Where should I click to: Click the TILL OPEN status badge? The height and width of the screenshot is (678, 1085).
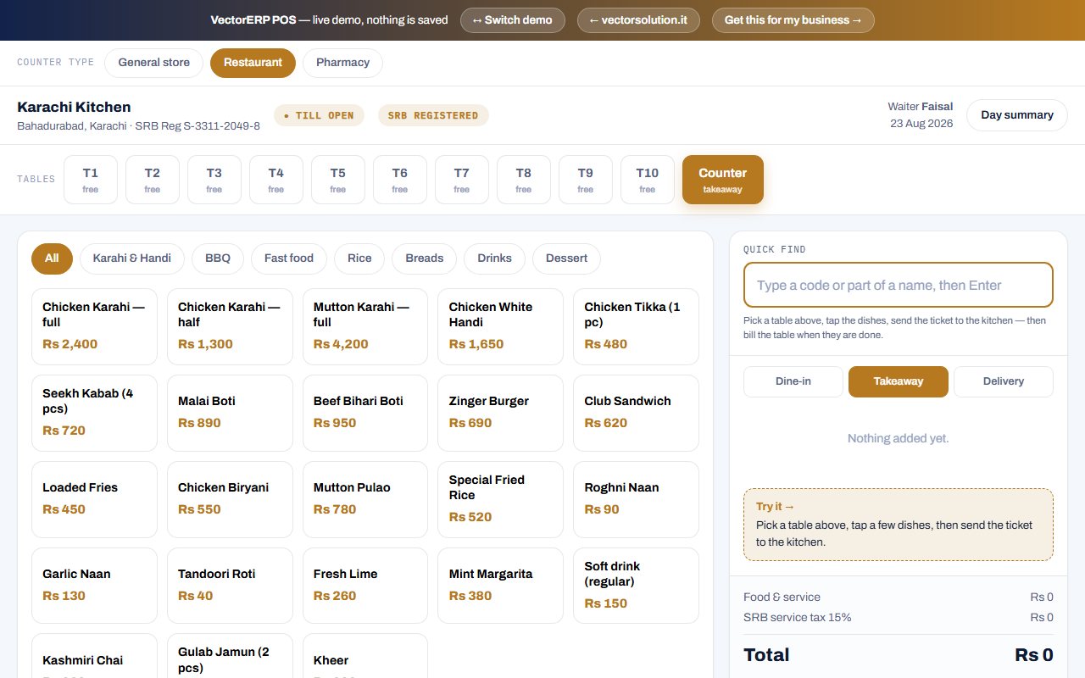coord(319,115)
